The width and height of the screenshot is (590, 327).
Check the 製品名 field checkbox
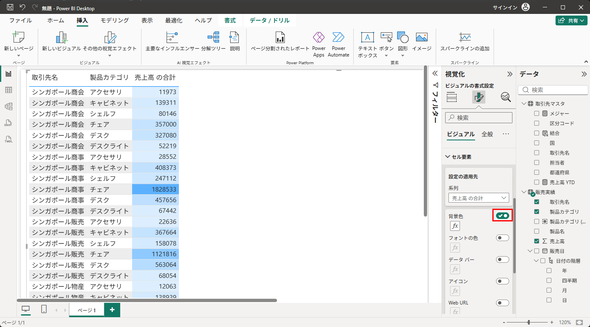(x=537, y=231)
